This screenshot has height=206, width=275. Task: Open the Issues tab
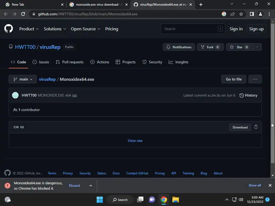point(41,62)
